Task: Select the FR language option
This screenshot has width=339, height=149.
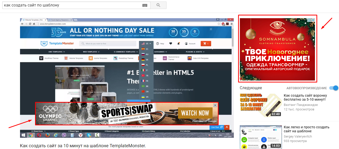Action: click(146, 81)
